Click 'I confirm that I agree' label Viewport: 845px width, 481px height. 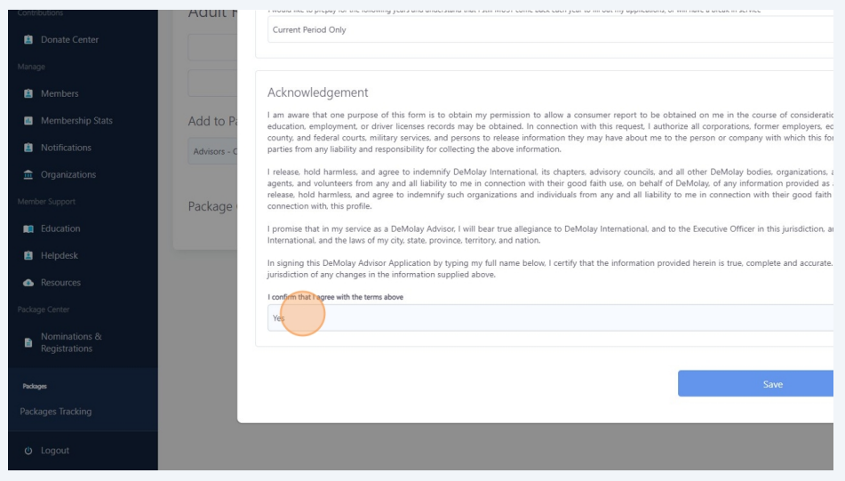coord(335,297)
